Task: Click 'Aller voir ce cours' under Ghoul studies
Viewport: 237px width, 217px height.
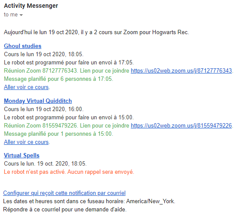Action: pos(26,87)
